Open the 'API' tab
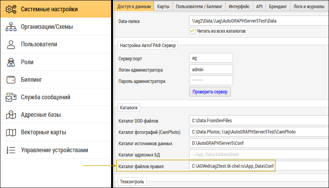Screen dimensions: 329x188 click(259, 7)
